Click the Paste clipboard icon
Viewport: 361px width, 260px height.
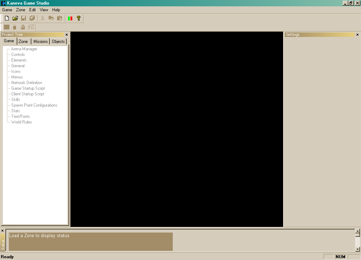point(60,18)
